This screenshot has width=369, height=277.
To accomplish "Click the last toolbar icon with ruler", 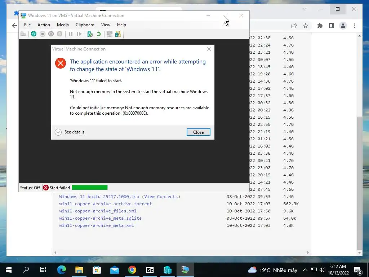I will click(x=118, y=34).
